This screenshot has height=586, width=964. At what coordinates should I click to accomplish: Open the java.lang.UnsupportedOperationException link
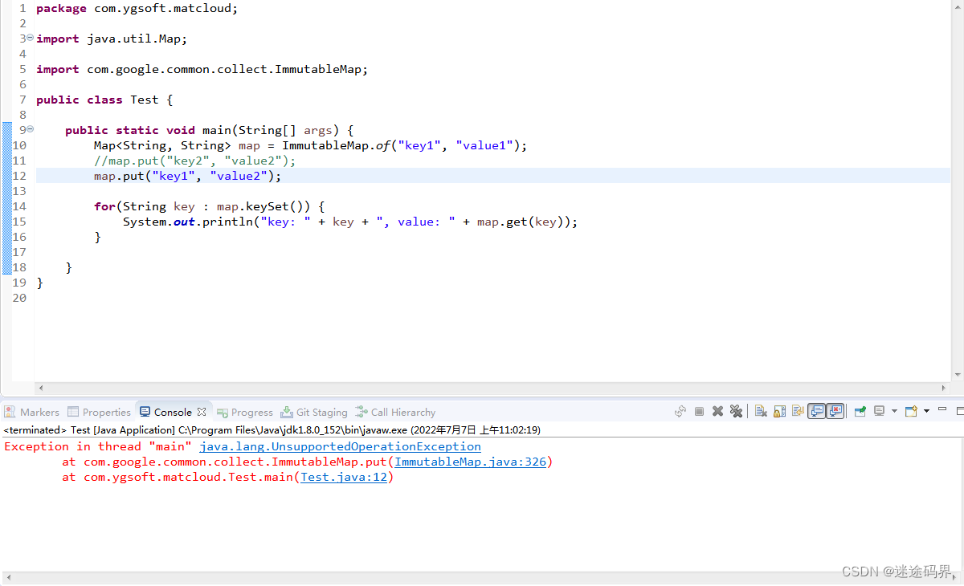341,446
